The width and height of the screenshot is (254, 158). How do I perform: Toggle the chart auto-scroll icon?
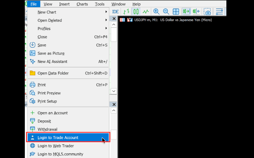click(x=186, y=12)
